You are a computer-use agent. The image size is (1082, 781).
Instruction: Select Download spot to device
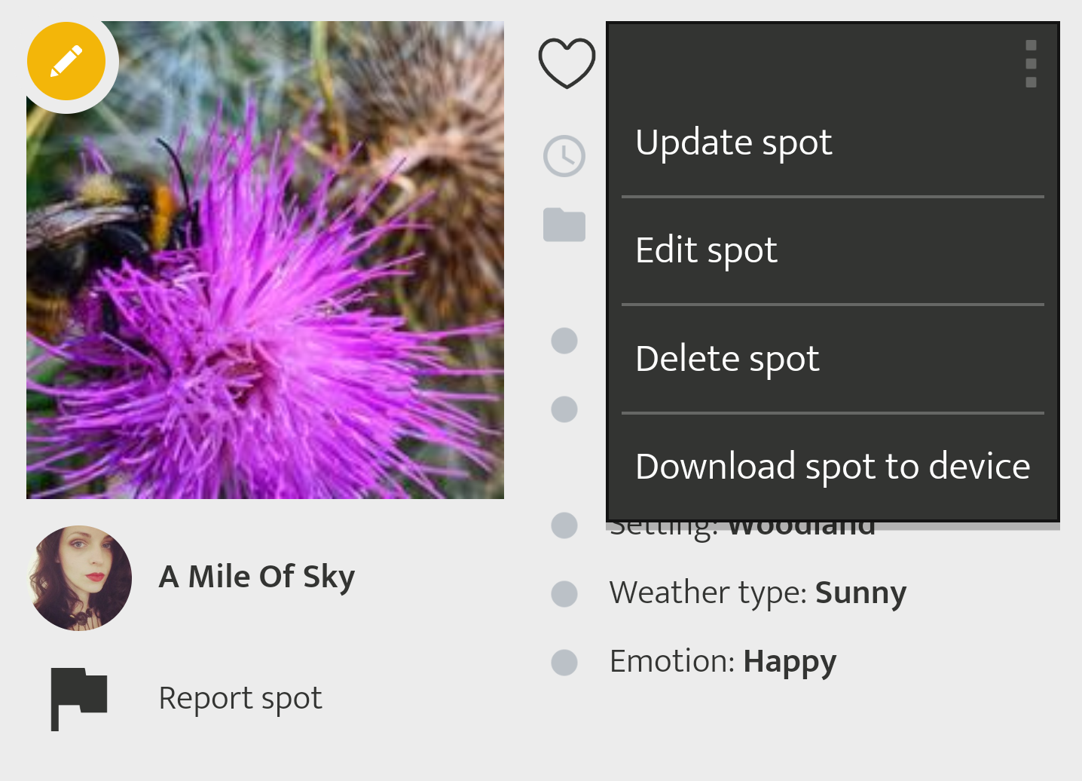tap(832, 467)
